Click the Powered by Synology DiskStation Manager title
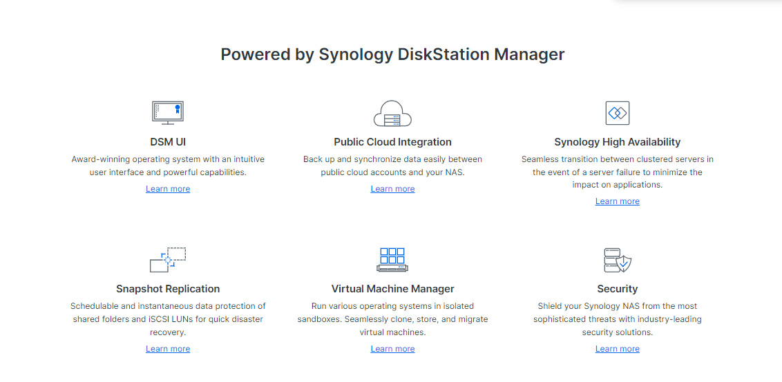The width and height of the screenshot is (782, 382). 392,54
